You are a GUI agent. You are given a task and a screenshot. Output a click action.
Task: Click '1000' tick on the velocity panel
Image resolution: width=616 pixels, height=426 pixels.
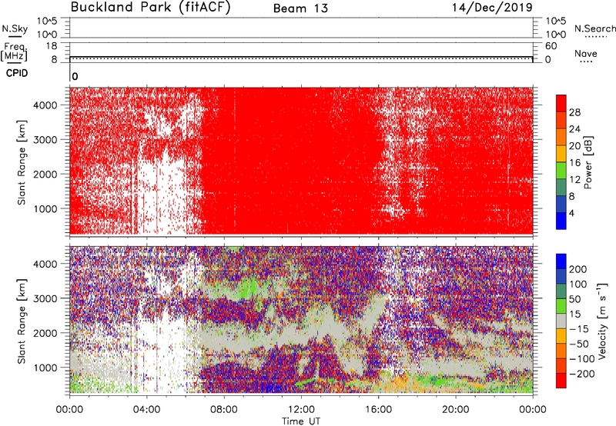[x=45, y=368]
